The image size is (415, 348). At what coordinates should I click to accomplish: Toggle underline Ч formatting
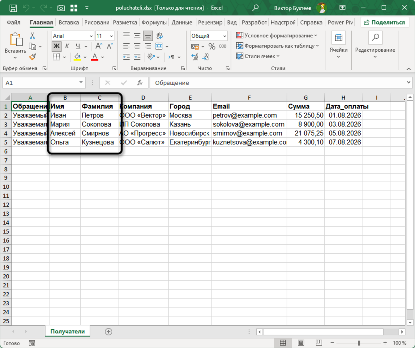(78, 46)
